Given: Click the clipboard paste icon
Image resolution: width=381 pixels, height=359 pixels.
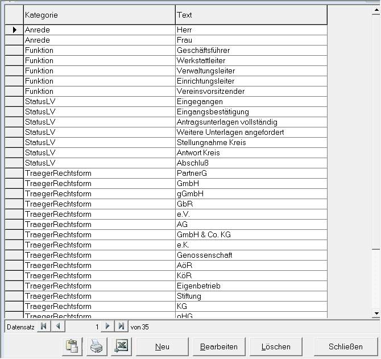Looking at the screenshot, I should pos(72,346).
